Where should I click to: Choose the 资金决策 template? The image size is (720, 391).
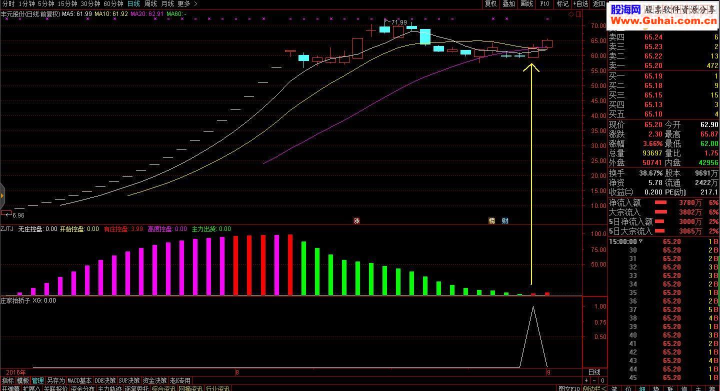pos(155,380)
